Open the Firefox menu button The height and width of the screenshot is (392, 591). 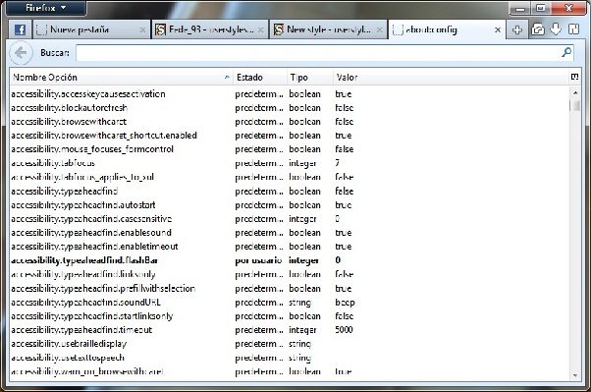(x=46, y=8)
